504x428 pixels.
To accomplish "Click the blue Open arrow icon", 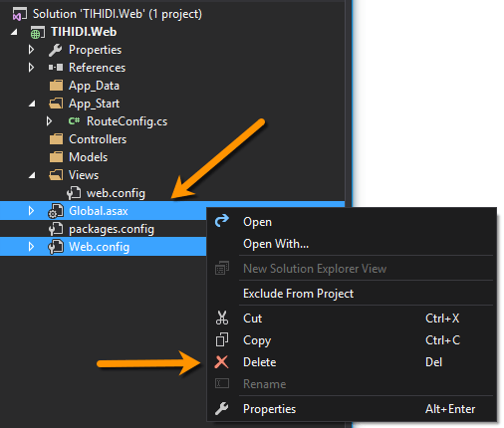I will [x=222, y=221].
